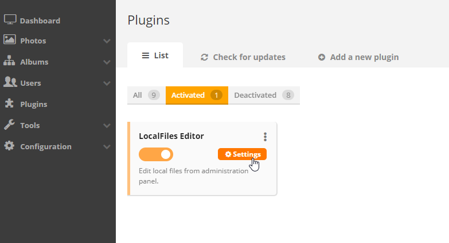Click the Users people icon

click(10, 82)
